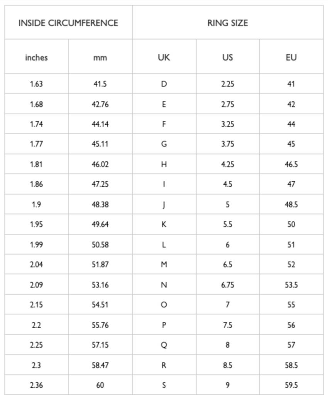Click the 1.74 inches cell
328x395 pixels.
pos(36,124)
